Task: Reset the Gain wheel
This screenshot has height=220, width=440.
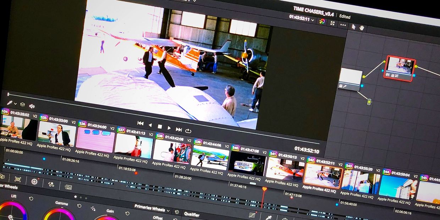Action: tap(127, 213)
